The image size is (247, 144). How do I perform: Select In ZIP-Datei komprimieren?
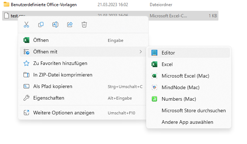pyautogui.click(x=83, y=75)
